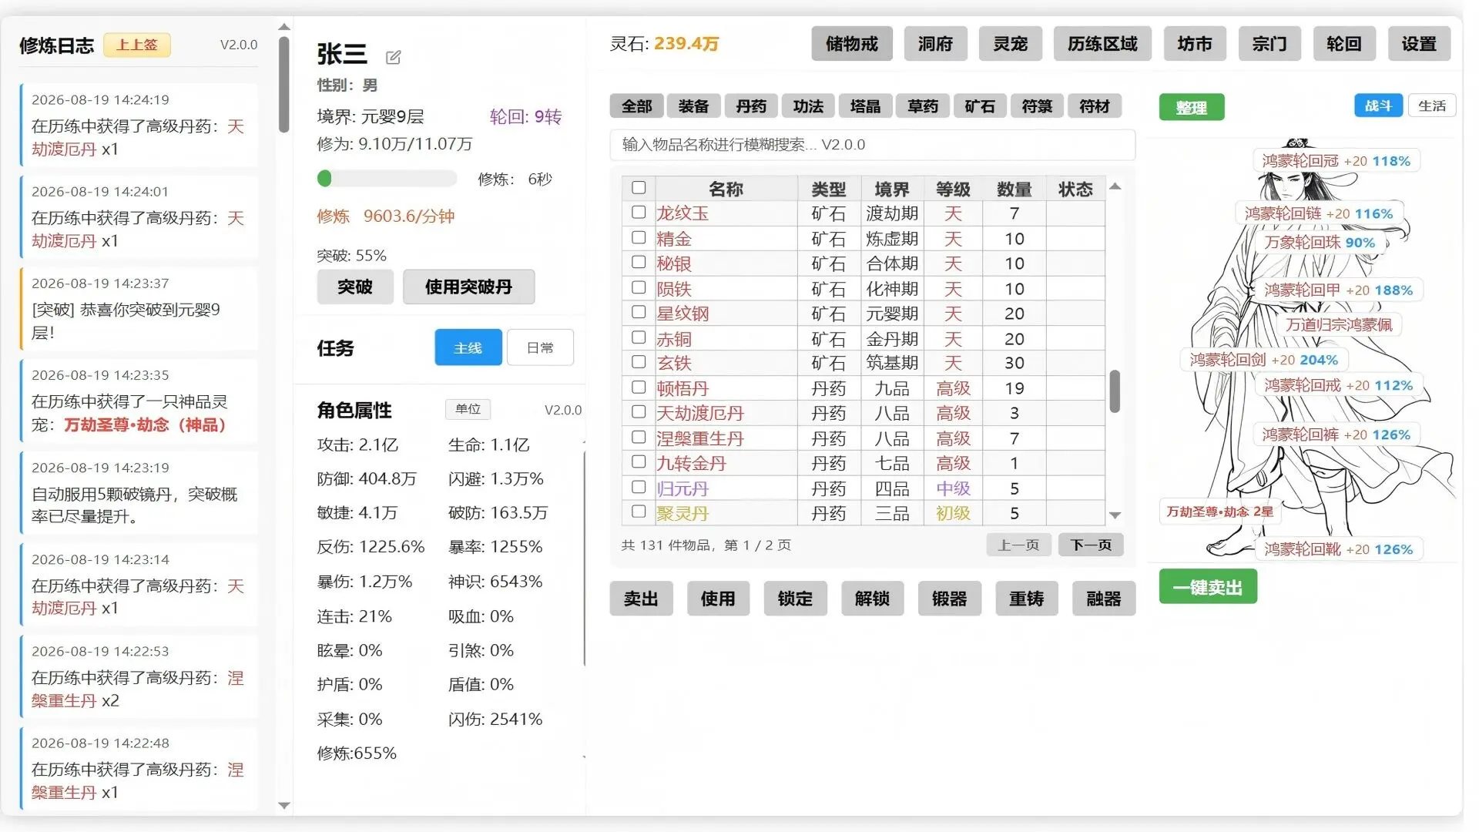Switch to the 矿石 filter tab
Screen dimensions: 1479x832
[980, 106]
